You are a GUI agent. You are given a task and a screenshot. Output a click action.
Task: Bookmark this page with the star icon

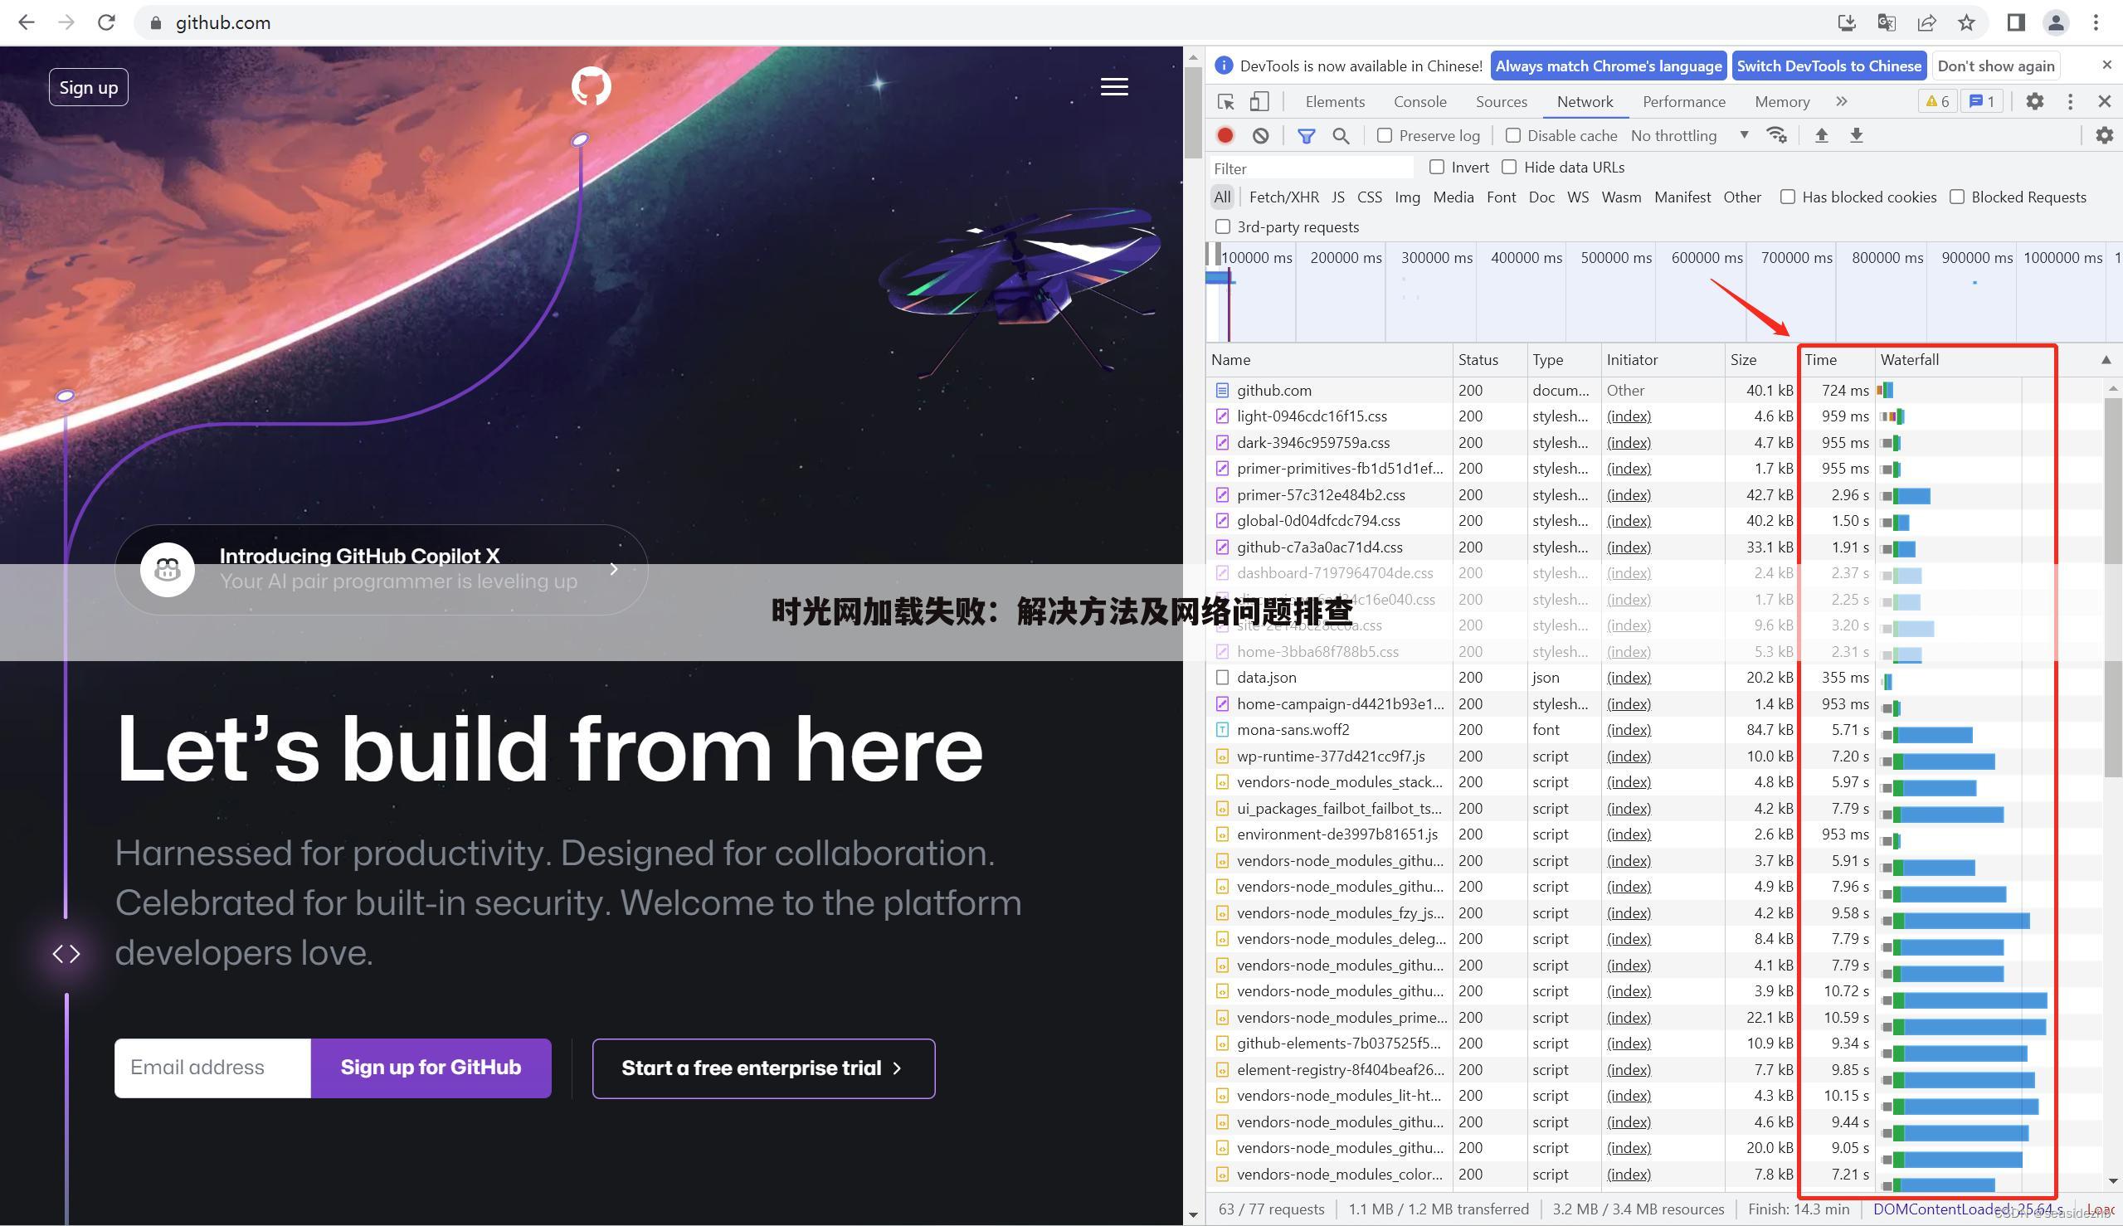(x=1966, y=22)
